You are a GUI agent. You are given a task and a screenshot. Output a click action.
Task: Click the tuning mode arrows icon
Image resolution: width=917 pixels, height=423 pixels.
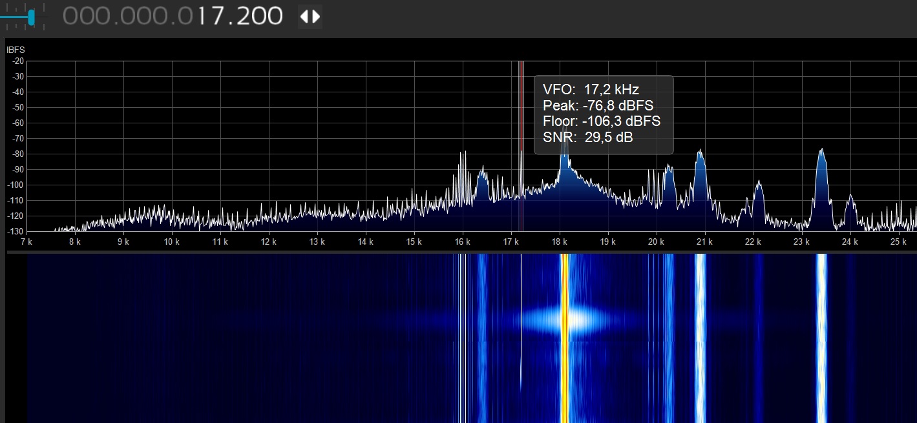click(310, 16)
